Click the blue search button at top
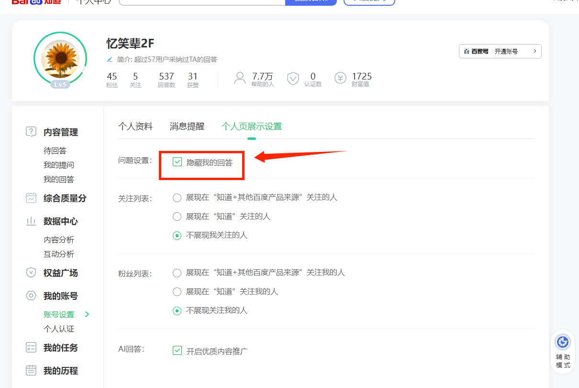This screenshot has width=579, height=388. pyautogui.click(x=311, y=1)
